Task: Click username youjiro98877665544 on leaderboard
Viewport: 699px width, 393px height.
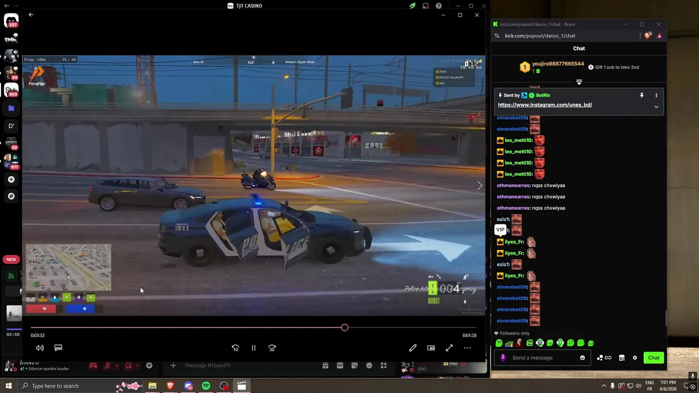Action: (558, 64)
